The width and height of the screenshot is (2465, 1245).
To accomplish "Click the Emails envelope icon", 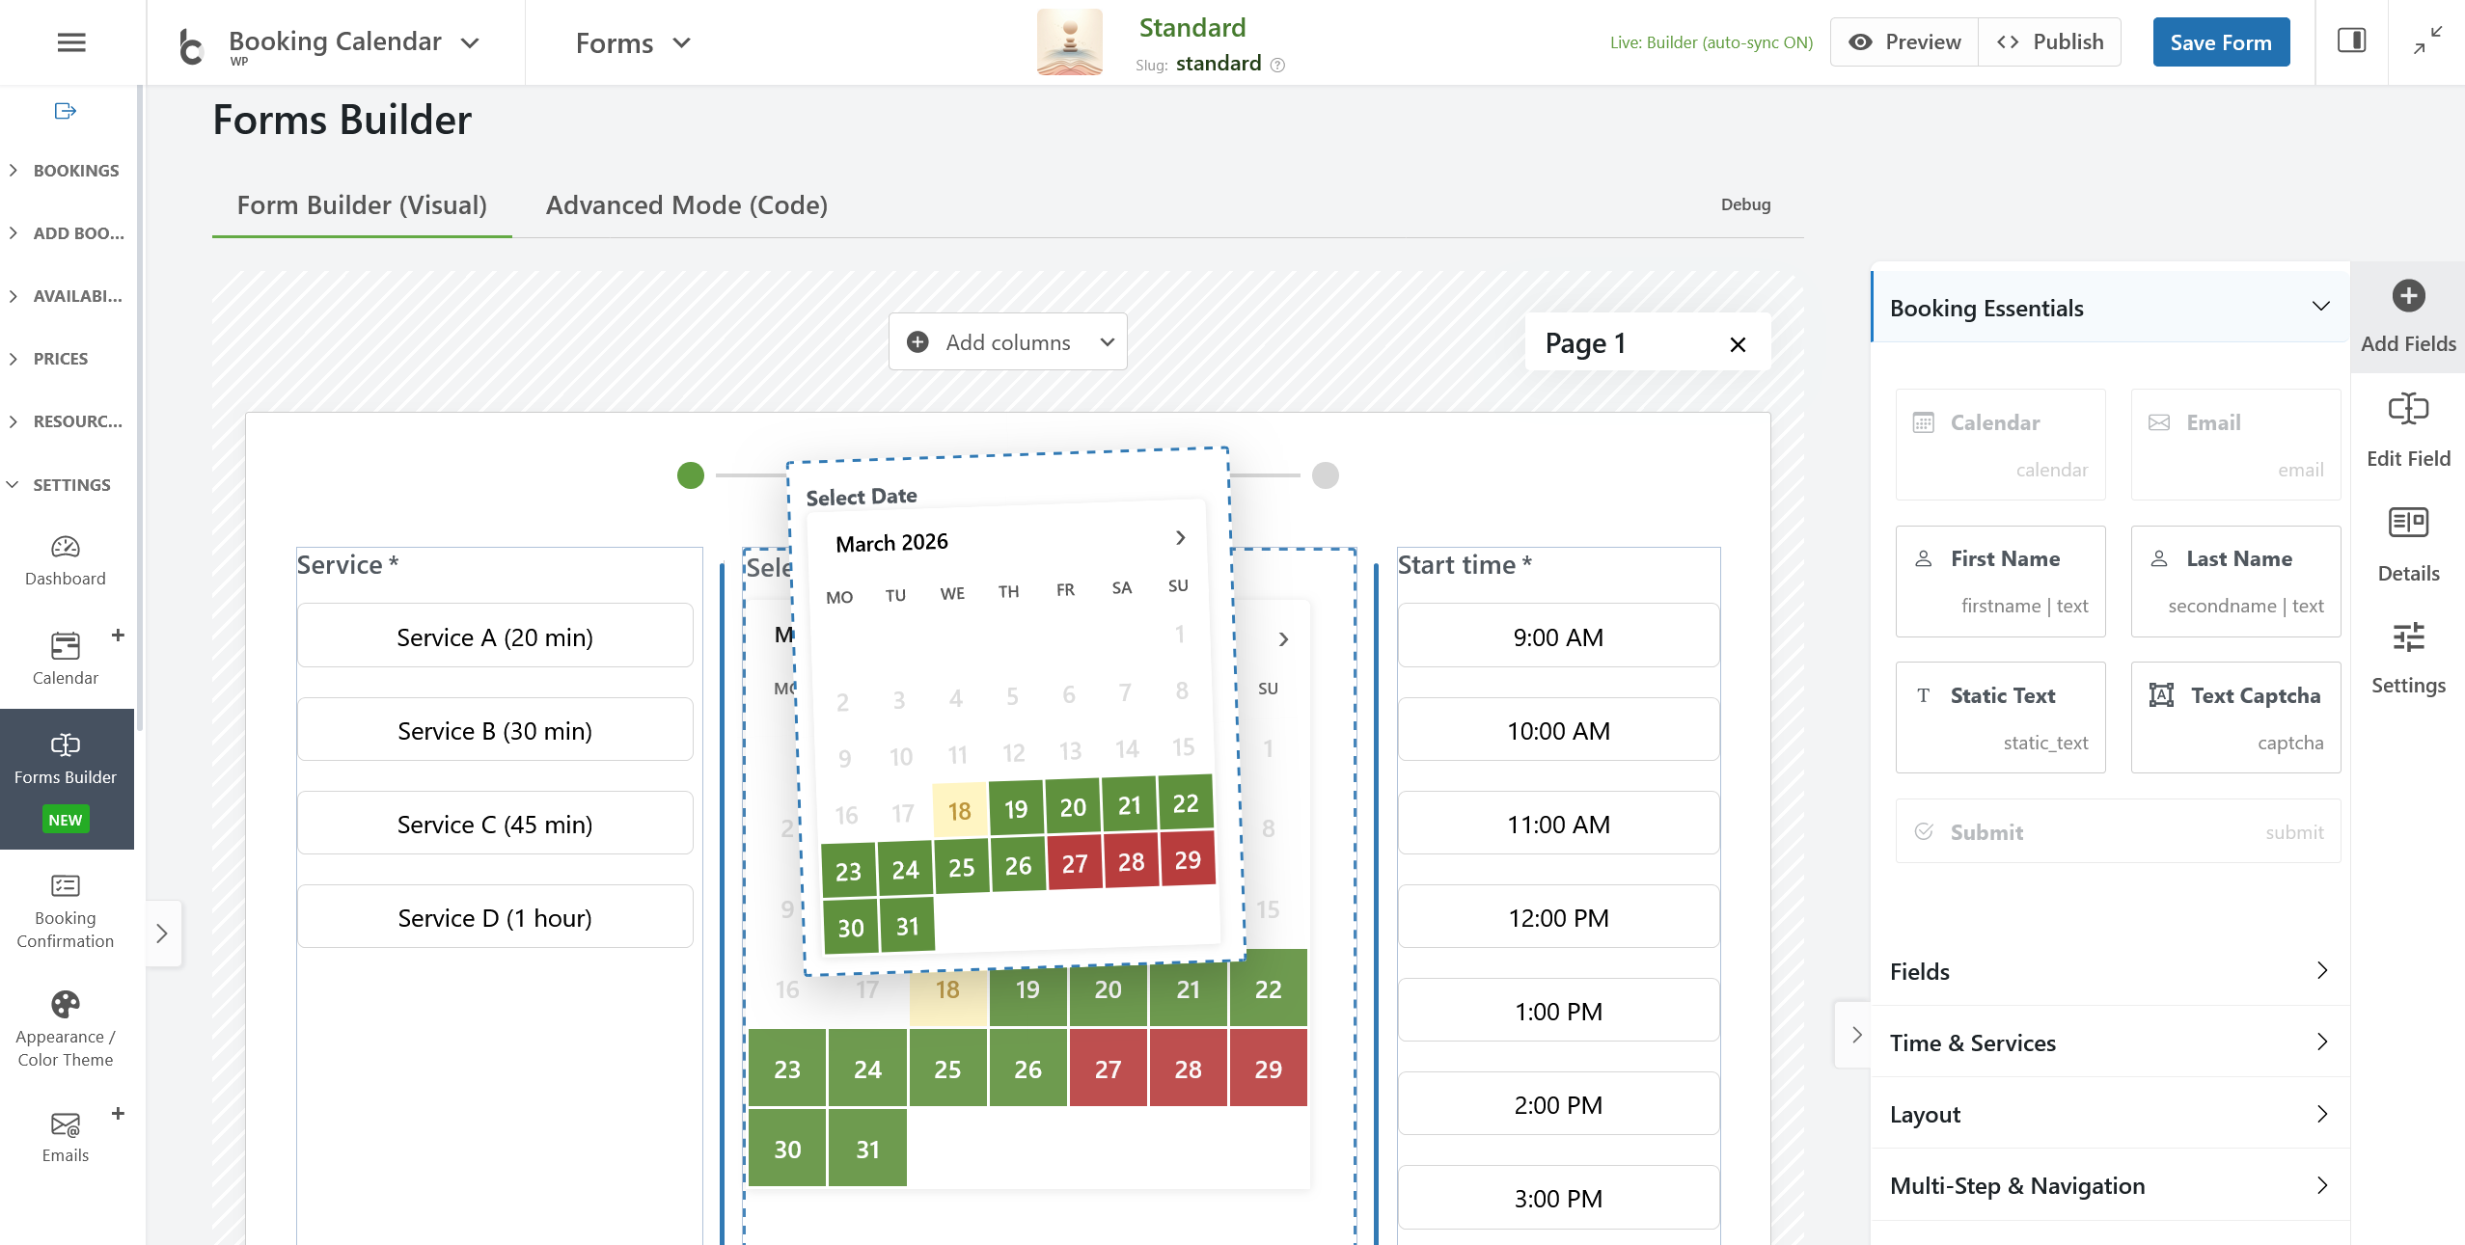I will point(66,1124).
